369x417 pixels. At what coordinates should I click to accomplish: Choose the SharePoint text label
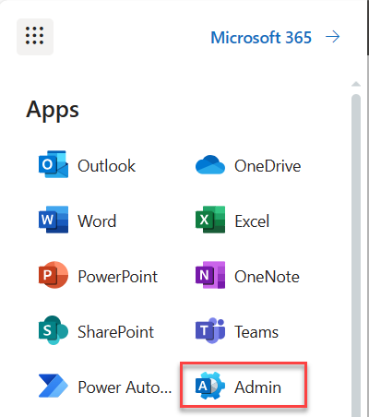pos(115,332)
